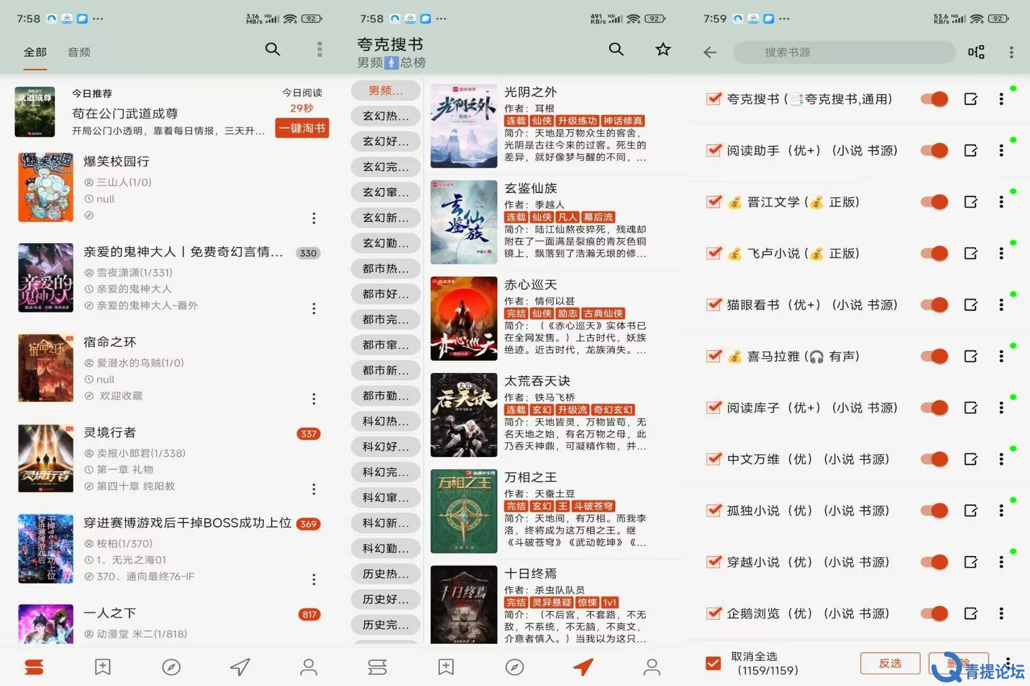Tap the star favorite icon in 夸克搜书

663,49
